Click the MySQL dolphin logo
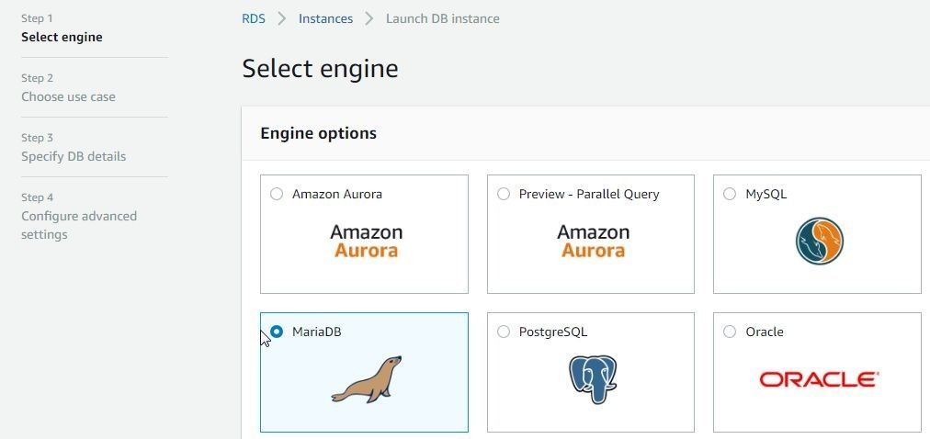930x439 pixels. tap(819, 241)
